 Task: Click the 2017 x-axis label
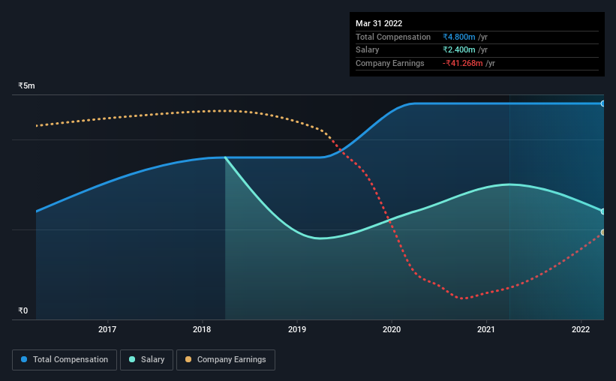107,329
